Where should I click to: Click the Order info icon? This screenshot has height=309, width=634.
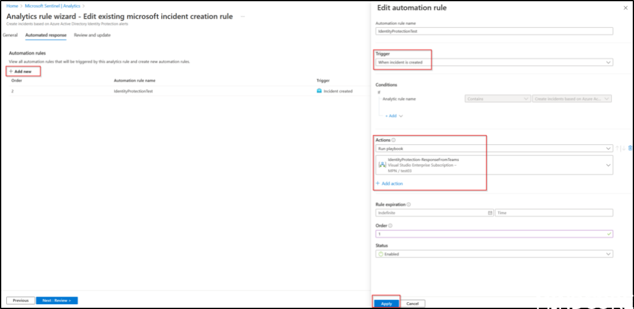tap(391, 225)
